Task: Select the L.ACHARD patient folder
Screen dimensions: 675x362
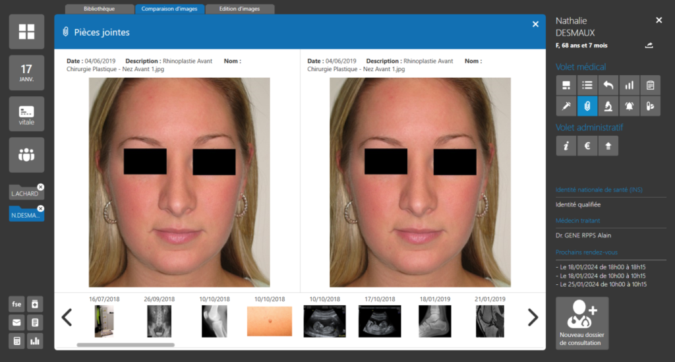Action: 24,194
